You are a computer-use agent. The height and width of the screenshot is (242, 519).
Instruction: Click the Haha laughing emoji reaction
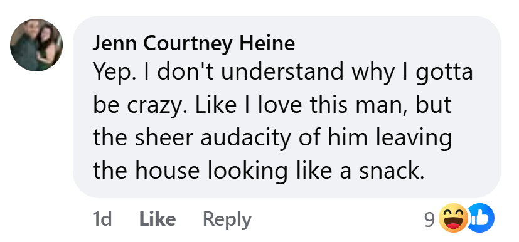pyautogui.click(x=453, y=218)
